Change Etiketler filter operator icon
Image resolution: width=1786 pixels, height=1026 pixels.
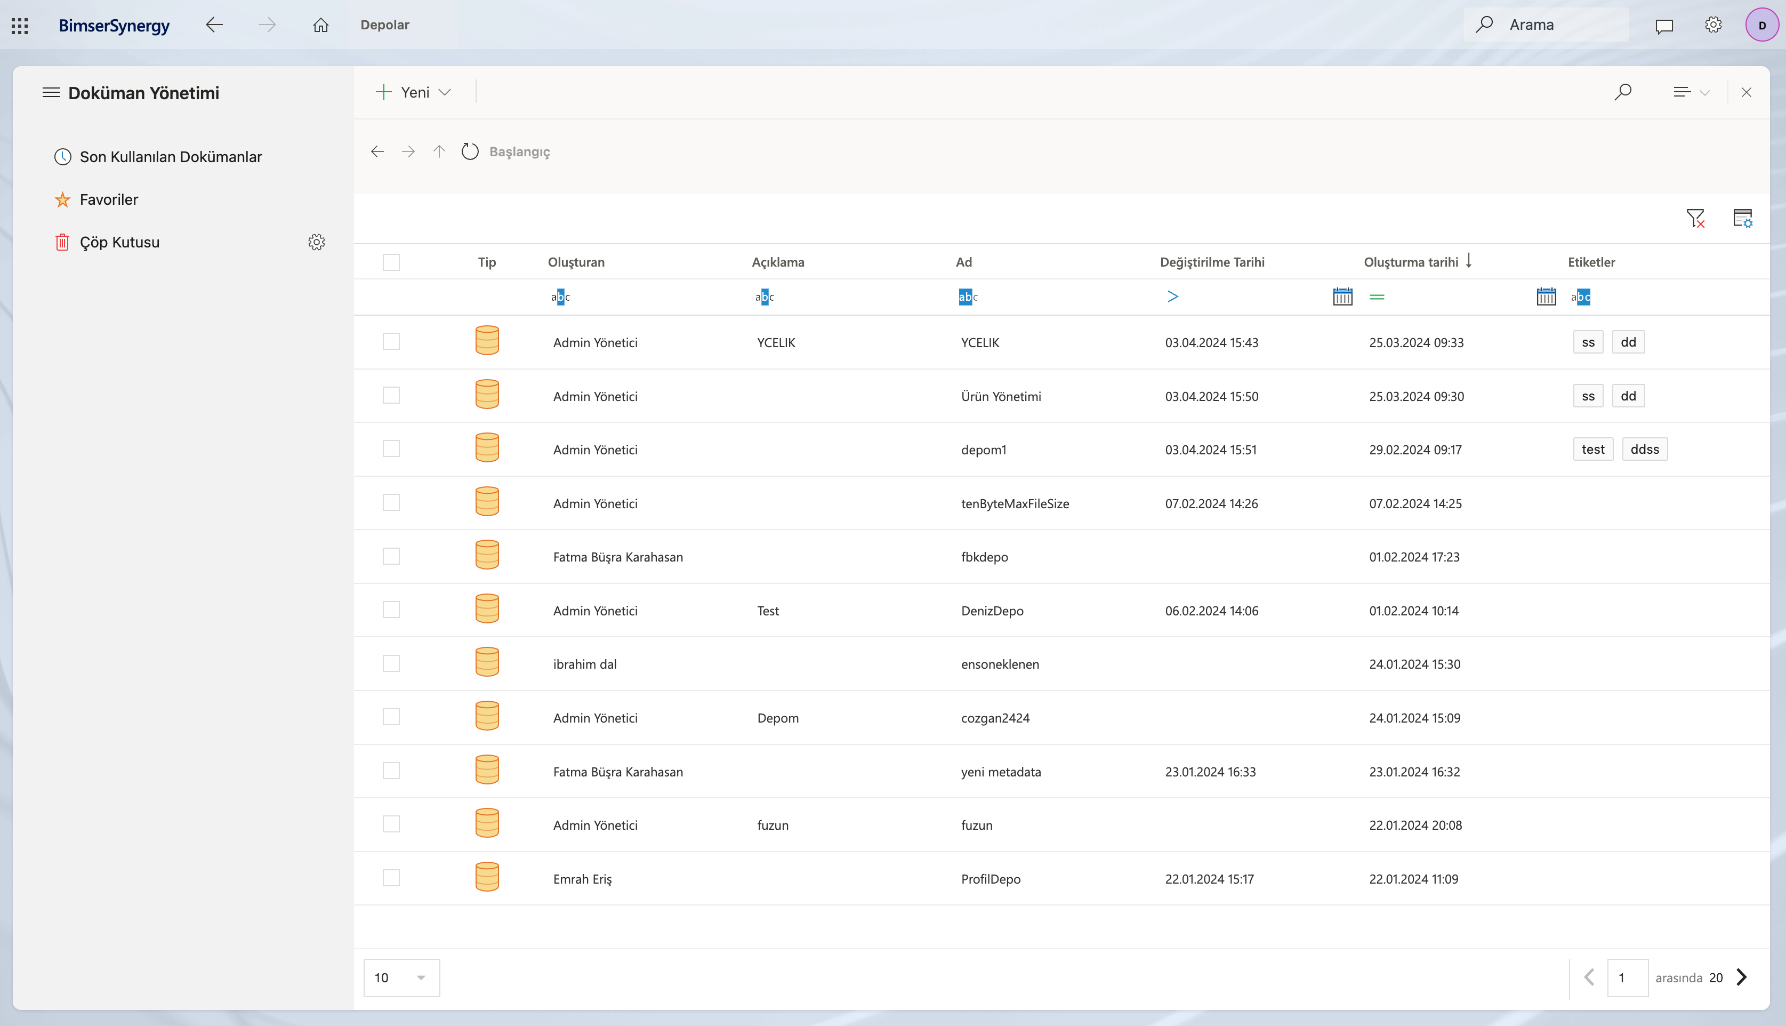click(1580, 296)
